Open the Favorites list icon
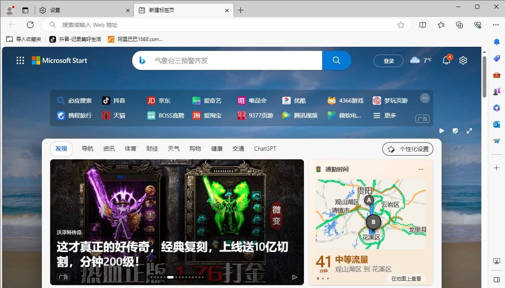The image size is (505, 288). coord(441,25)
